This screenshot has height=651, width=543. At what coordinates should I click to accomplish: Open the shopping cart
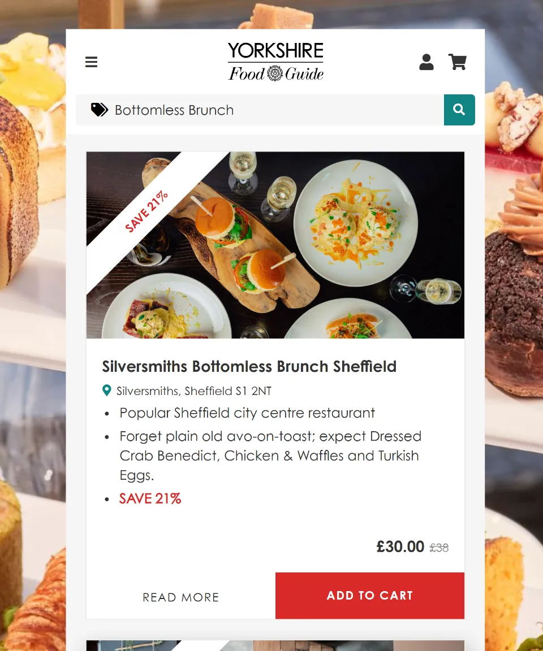(458, 62)
